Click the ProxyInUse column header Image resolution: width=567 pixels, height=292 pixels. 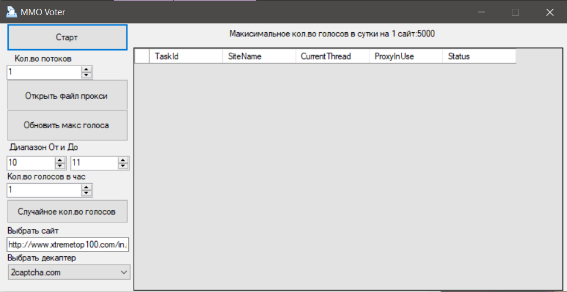tap(406, 56)
